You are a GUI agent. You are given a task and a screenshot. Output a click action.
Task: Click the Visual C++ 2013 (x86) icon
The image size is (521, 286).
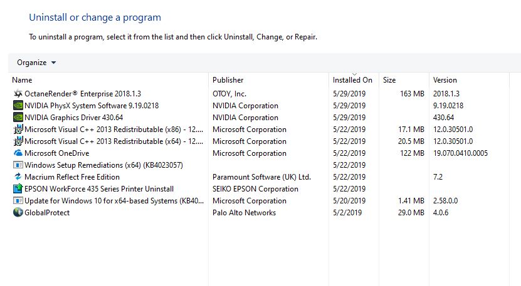18,130
